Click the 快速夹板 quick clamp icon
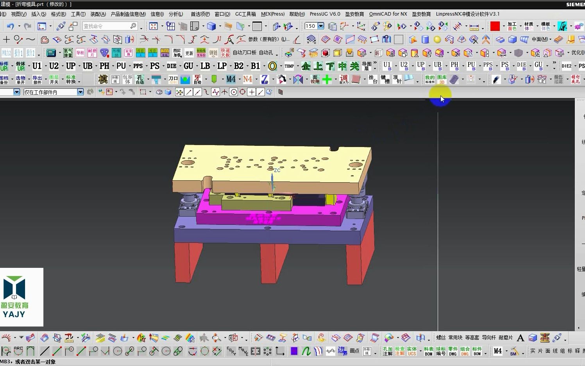Viewport: 585px width, 366px height. (225, 52)
